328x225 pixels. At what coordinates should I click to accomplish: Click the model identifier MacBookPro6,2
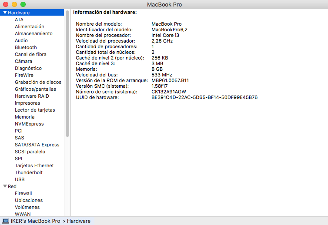170,30
